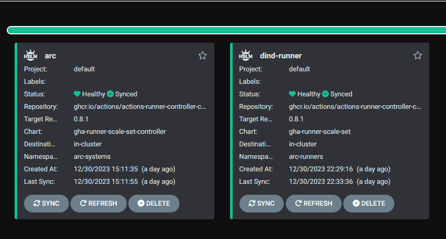Delete the arc application
Screen dimensions: 446x239
pos(154,204)
